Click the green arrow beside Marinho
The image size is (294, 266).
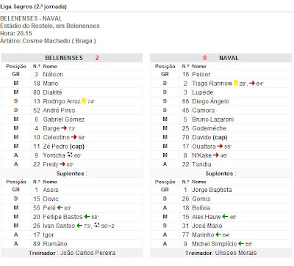click(218, 234)
